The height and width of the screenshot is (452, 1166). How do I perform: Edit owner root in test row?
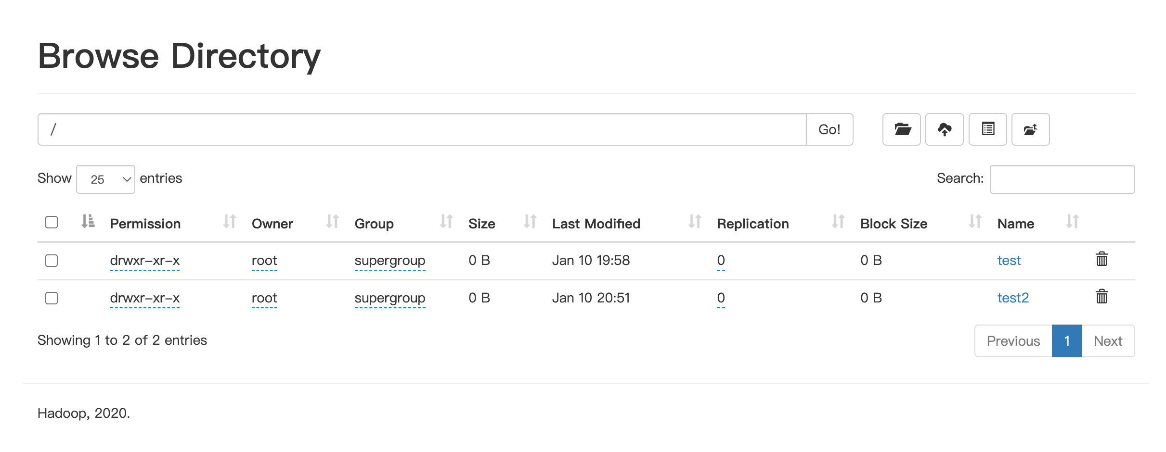click(x=264, y=260)
